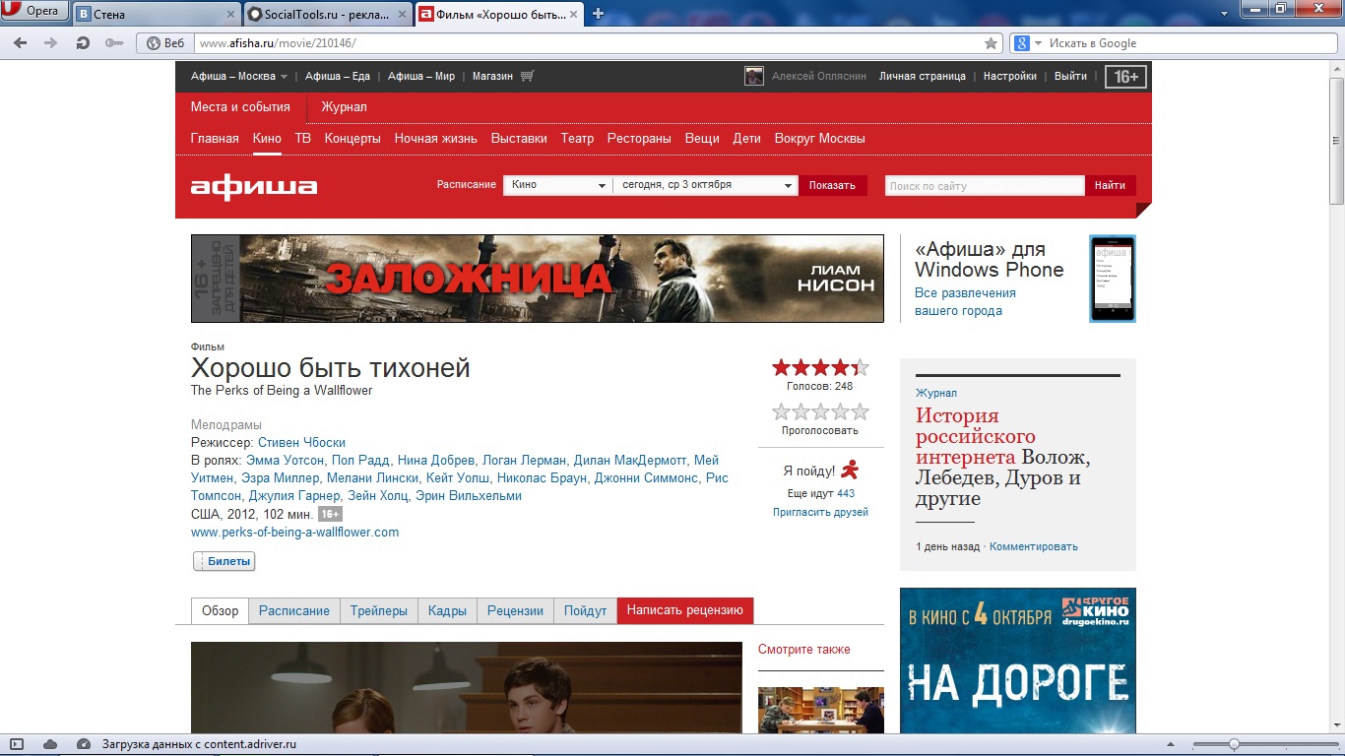Open 'История российского интернета' article headline

point(976,436)
